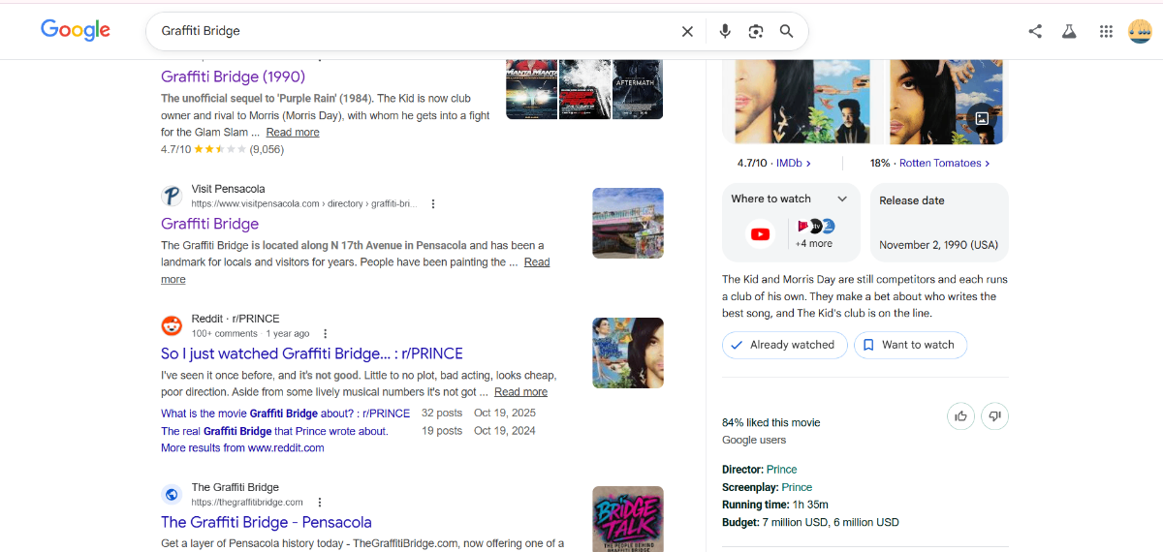Click '84% liked this movie' text
The height and width of the screenshot is (552, 1163).
click(771, 422)
